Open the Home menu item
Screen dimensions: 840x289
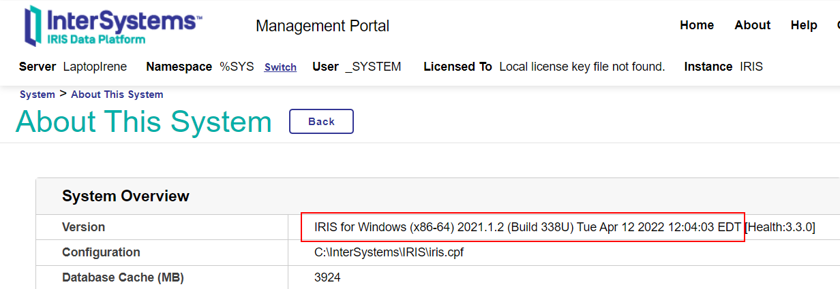697,25
